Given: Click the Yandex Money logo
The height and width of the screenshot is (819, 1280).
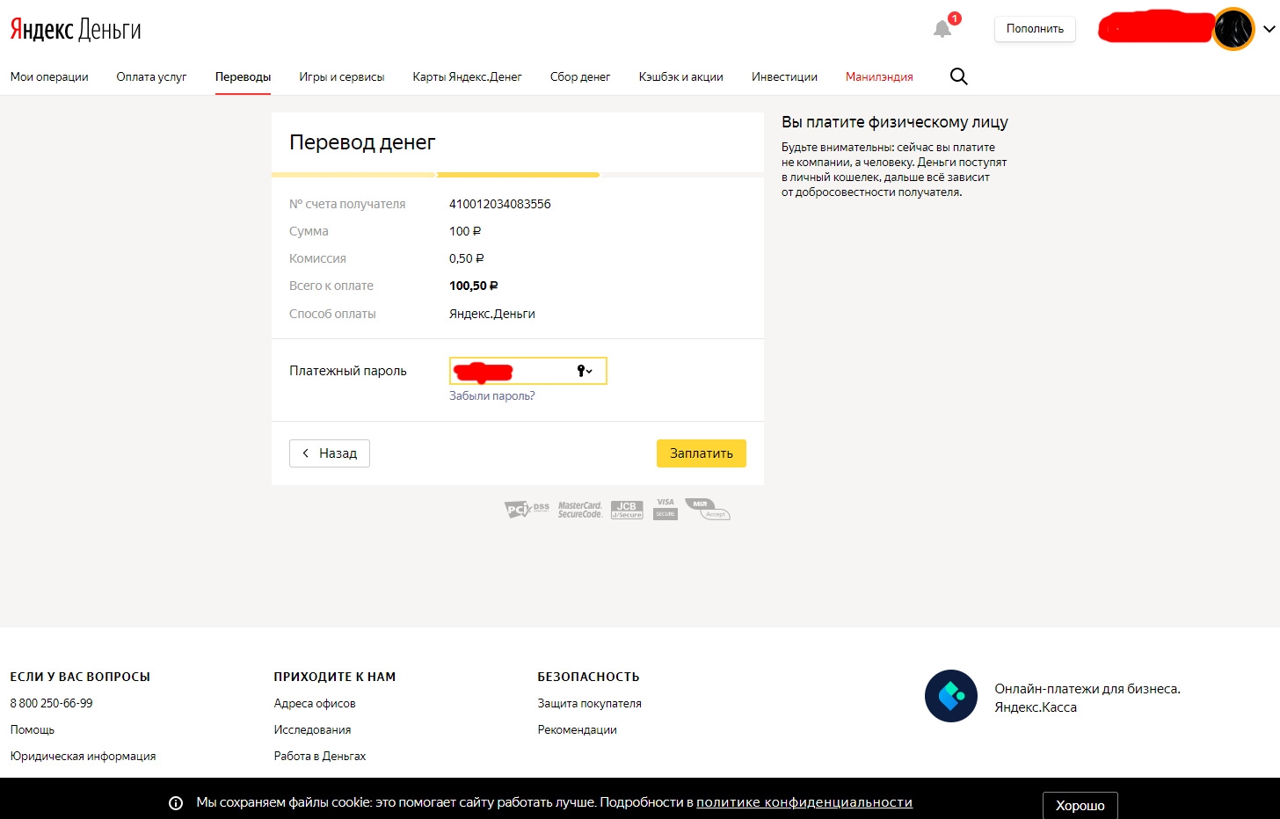Looking at the screenshot, I should pyautogui.click(x=76, y=29).
